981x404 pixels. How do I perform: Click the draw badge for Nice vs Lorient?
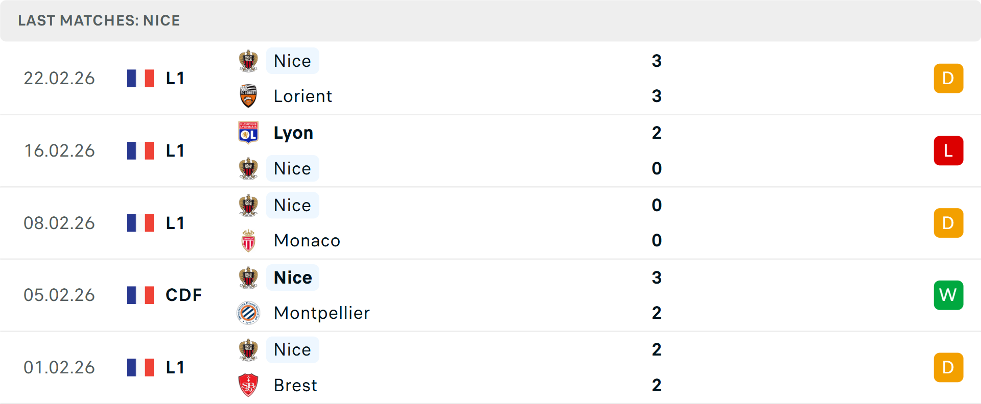coord(948,78)
